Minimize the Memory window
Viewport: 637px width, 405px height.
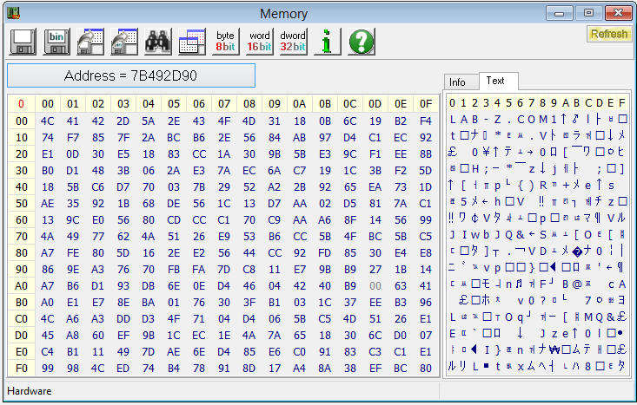[559, 13]
